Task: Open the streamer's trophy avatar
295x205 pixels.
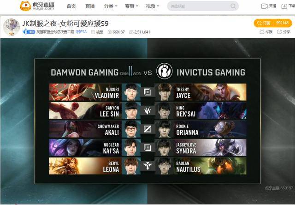Action: point(11,27)
